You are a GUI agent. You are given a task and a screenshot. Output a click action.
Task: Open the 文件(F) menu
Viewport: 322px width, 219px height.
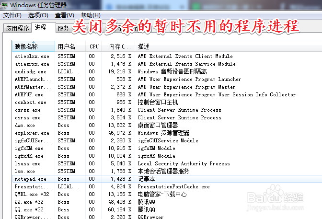[12, 15]
